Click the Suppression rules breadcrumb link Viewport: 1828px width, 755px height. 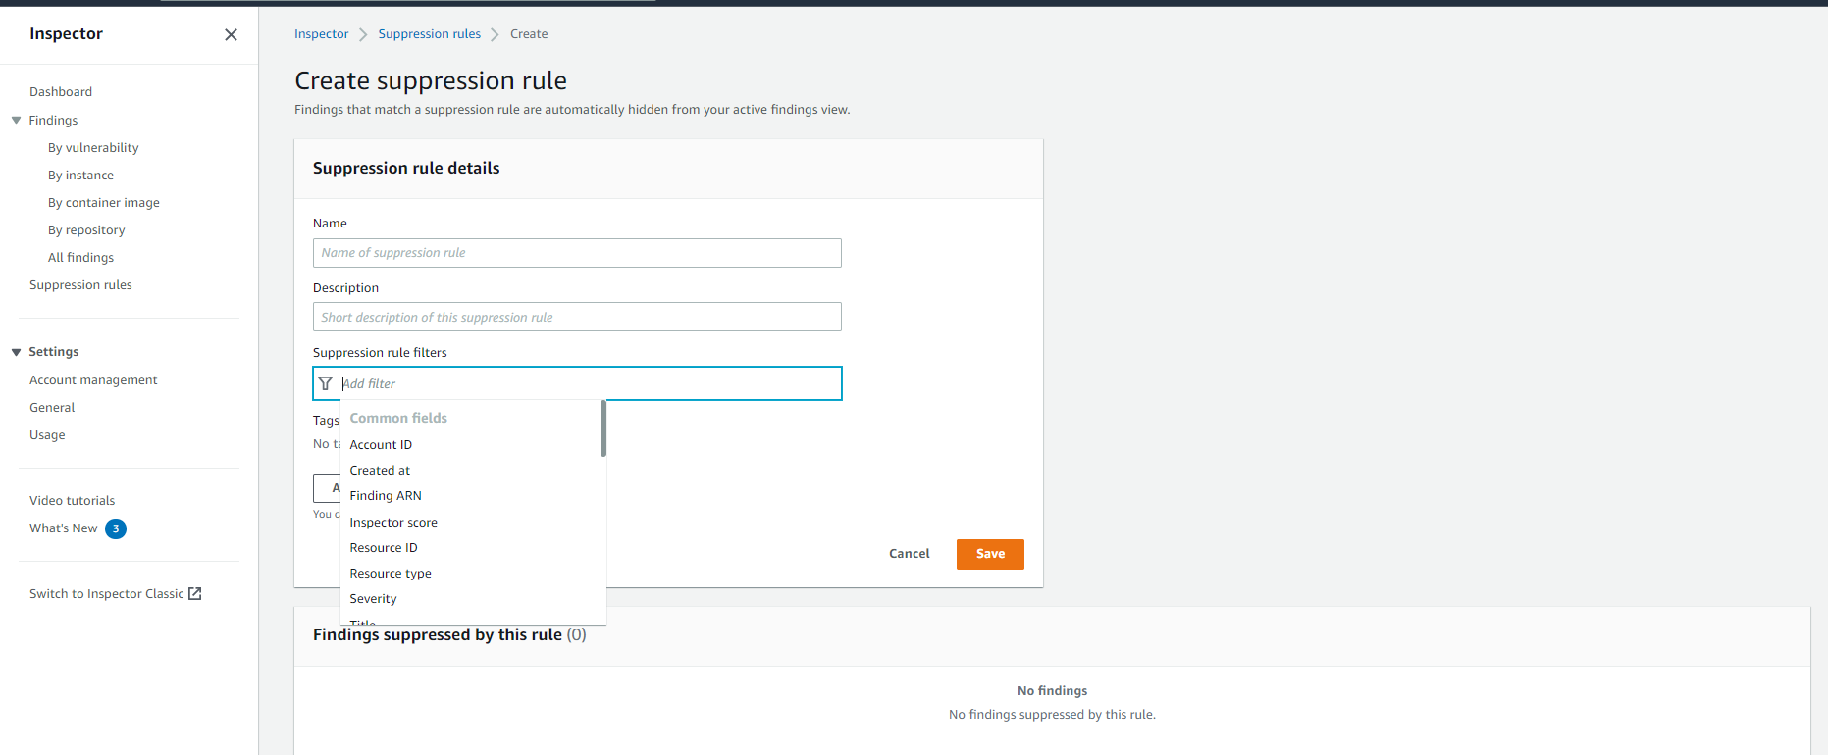430,33
